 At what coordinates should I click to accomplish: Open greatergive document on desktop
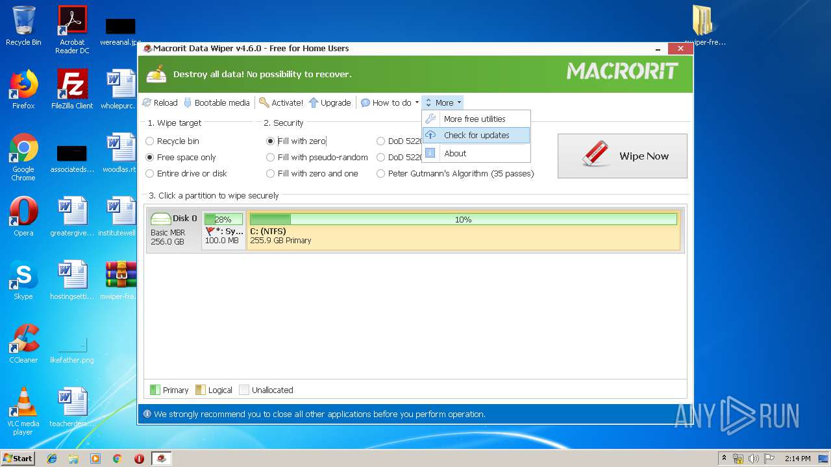(72, 216)
